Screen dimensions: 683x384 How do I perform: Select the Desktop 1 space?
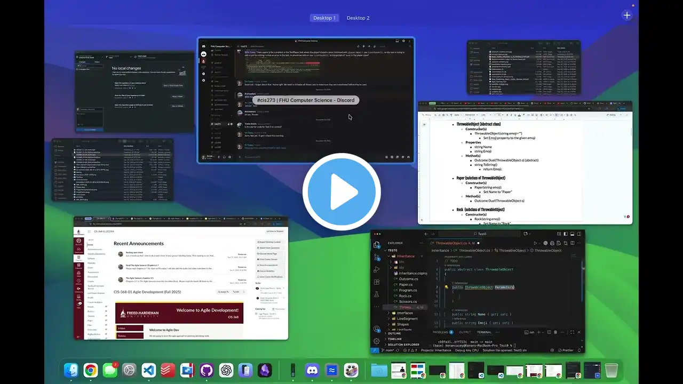tap(324, 18)
